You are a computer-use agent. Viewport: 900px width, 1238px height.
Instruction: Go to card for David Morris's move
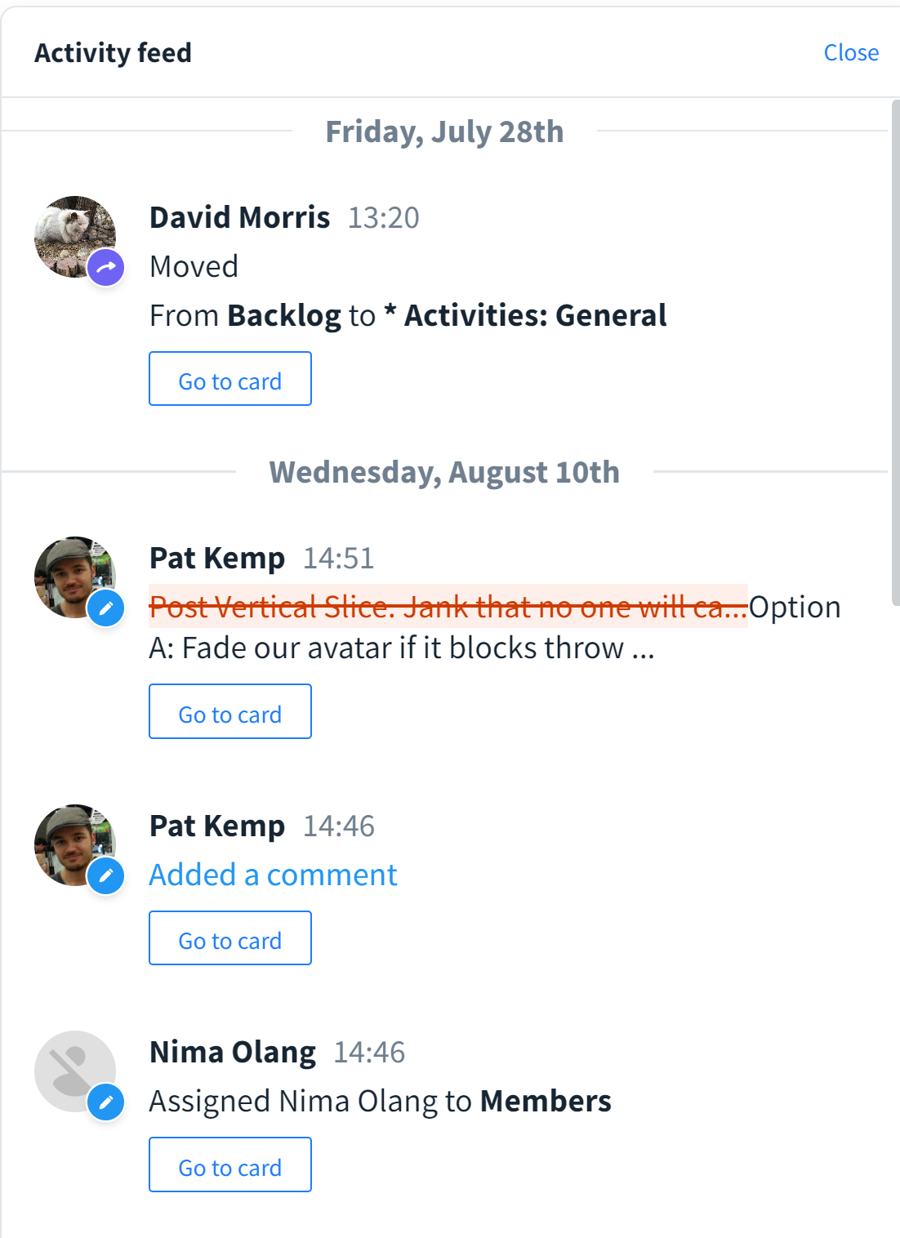230,379
